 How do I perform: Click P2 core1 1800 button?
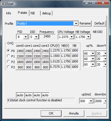29,62
